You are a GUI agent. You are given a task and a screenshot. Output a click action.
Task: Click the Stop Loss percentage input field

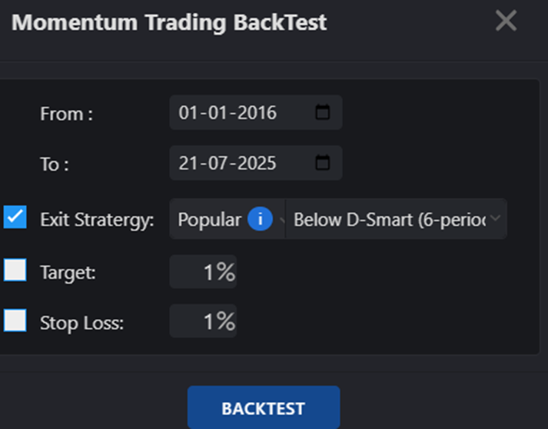pyautogui.click(x=203, y=321)
